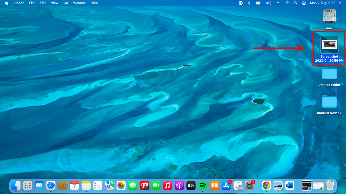Open the Trash in the Dock
This screenshot has height=194, width=346.
(330, 186)
